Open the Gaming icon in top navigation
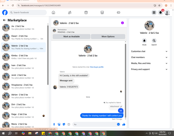174x136 pixels. 118,13
